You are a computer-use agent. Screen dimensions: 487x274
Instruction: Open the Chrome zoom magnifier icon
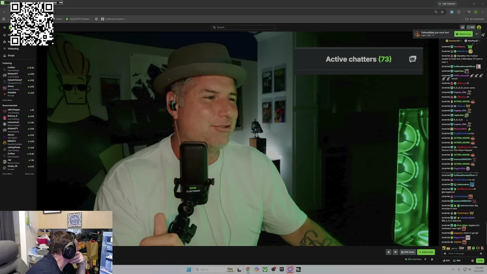click(436, 12)
